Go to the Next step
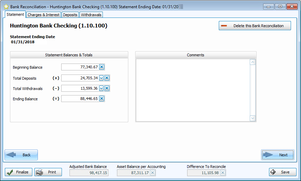 tap(278, 155)
